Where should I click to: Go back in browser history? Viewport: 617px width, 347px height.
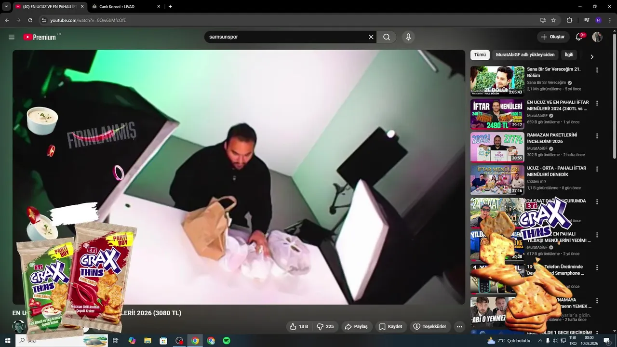click(7, 20)
